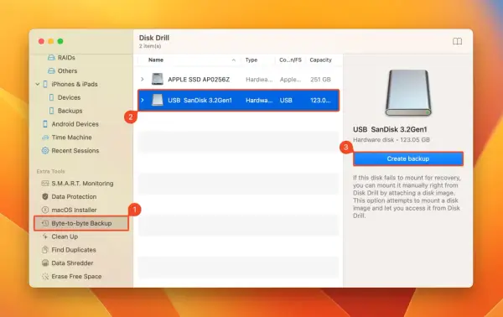This screenshot has width=503, height=317.
Task: Click the large disk image in details pane
Action: [x=408, y=93]
